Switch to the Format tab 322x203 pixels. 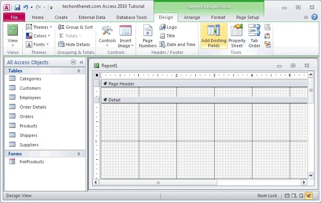tap(218, 17)
